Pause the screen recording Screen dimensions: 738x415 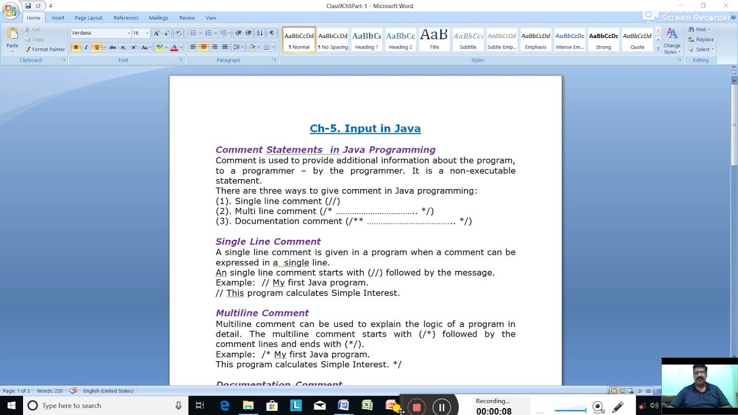[442, 407]
